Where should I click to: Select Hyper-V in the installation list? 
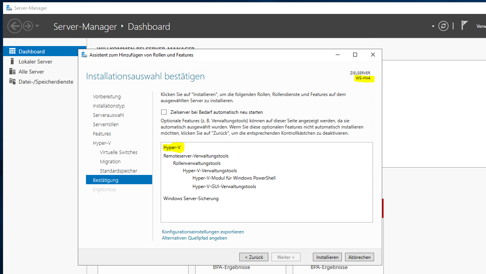tap(172, 147)
